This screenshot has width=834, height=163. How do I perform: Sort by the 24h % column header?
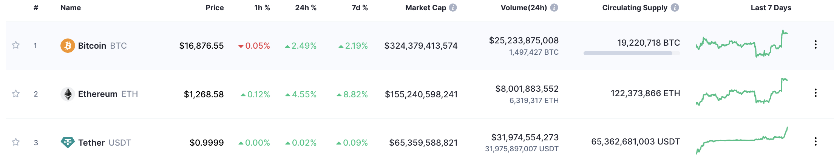(x=306, y=8)
